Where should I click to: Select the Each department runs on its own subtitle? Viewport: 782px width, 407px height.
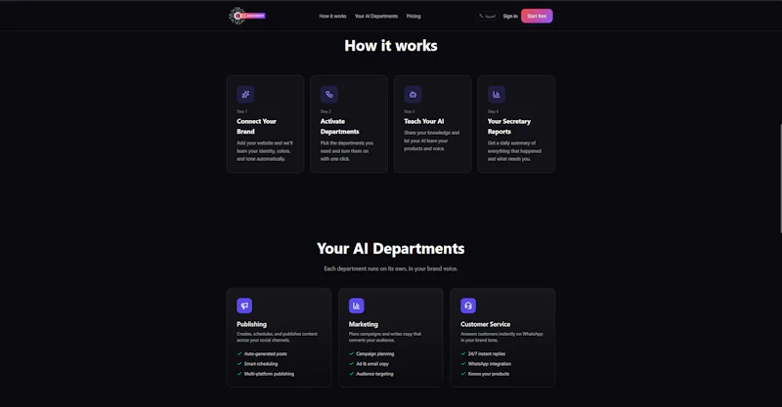pos(390,268)
